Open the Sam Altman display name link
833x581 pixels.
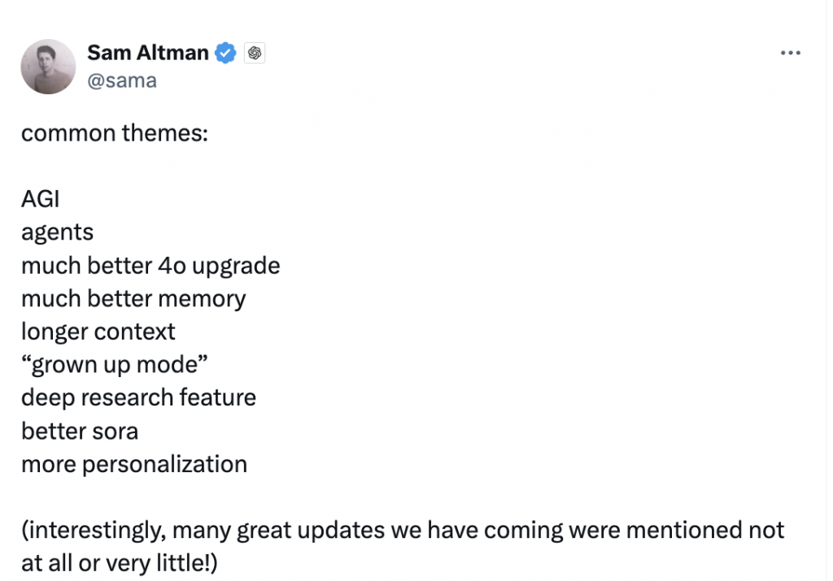tap(148, 53)
